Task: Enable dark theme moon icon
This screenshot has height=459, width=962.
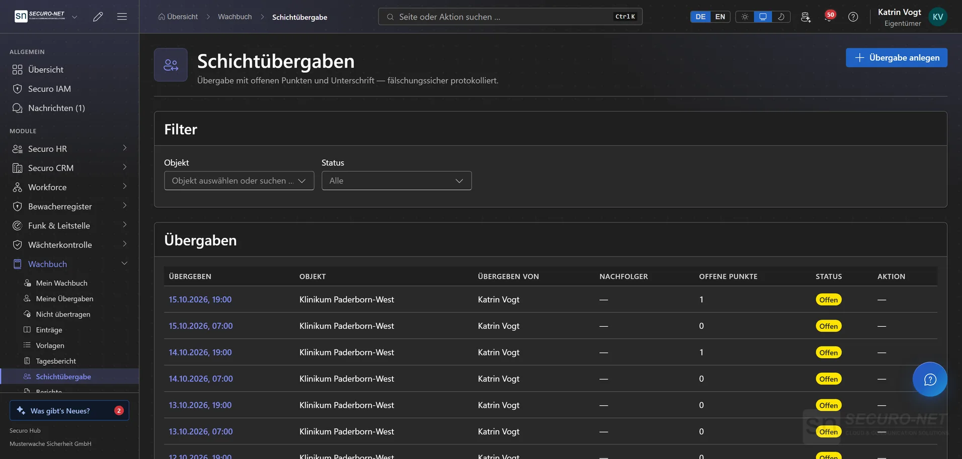Action: (781, 17)
